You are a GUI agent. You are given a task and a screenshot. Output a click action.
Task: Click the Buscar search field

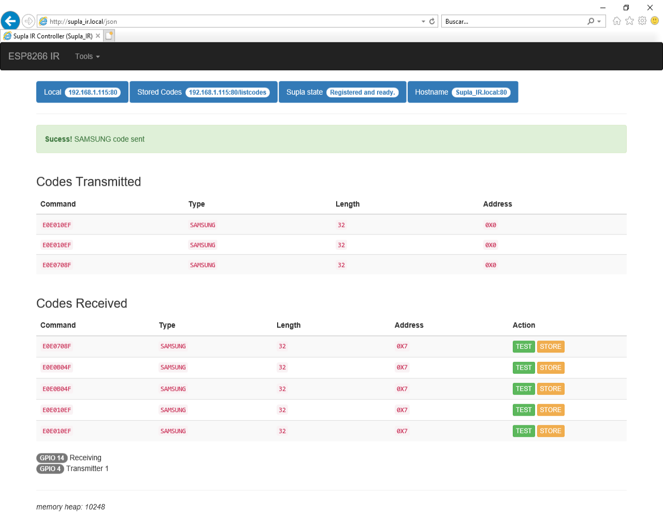pos(513,21)
